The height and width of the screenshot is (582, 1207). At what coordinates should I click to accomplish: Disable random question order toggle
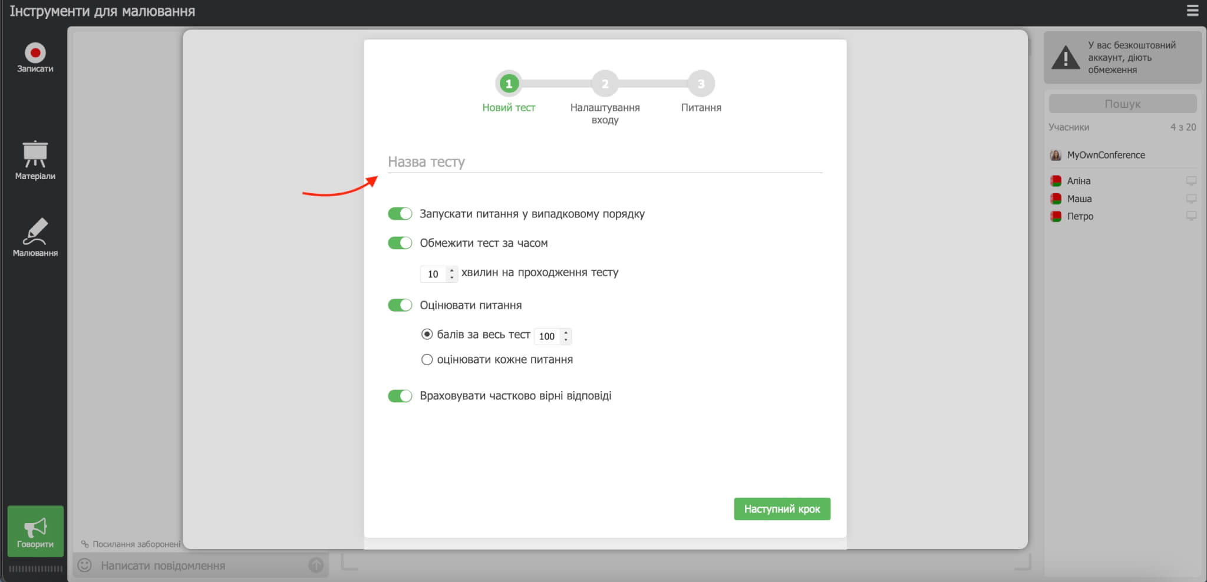click(x=400, y=213)
